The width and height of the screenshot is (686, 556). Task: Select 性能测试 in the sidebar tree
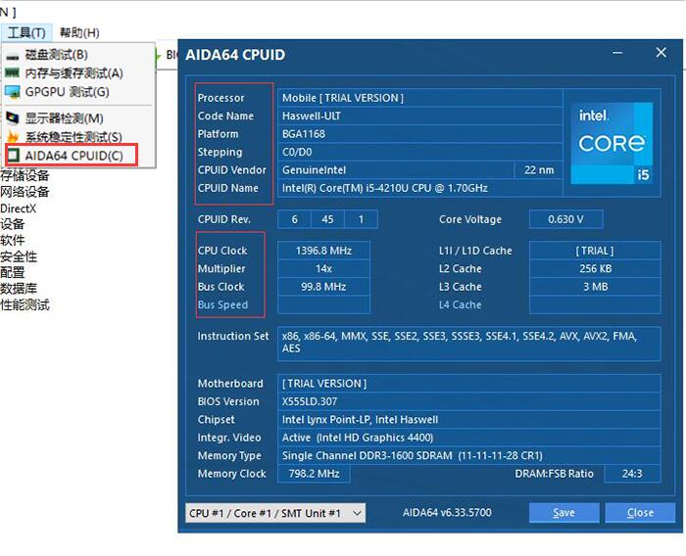[x=24, y=305]
